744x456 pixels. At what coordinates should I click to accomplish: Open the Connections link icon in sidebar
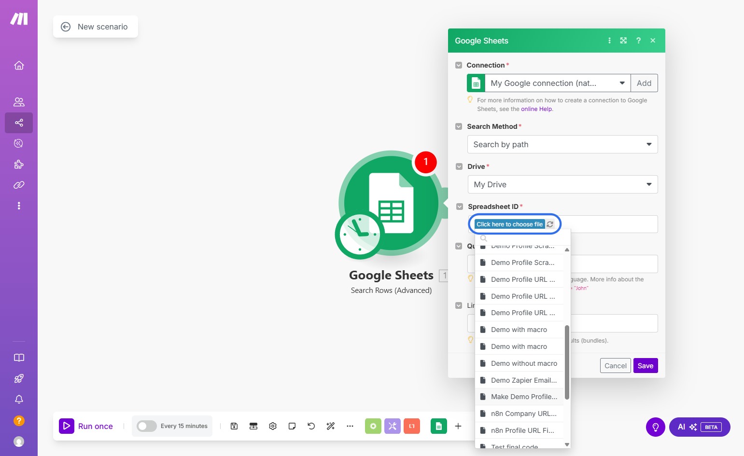coord(19,185)
